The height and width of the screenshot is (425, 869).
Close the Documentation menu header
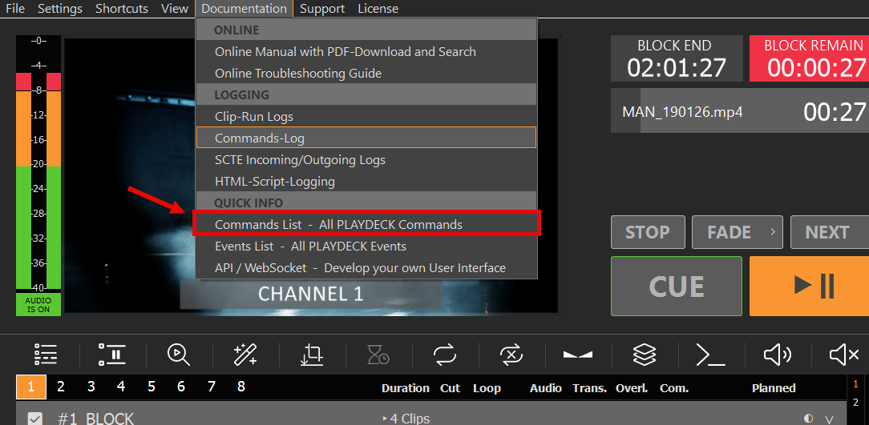[x=244, y=8]
